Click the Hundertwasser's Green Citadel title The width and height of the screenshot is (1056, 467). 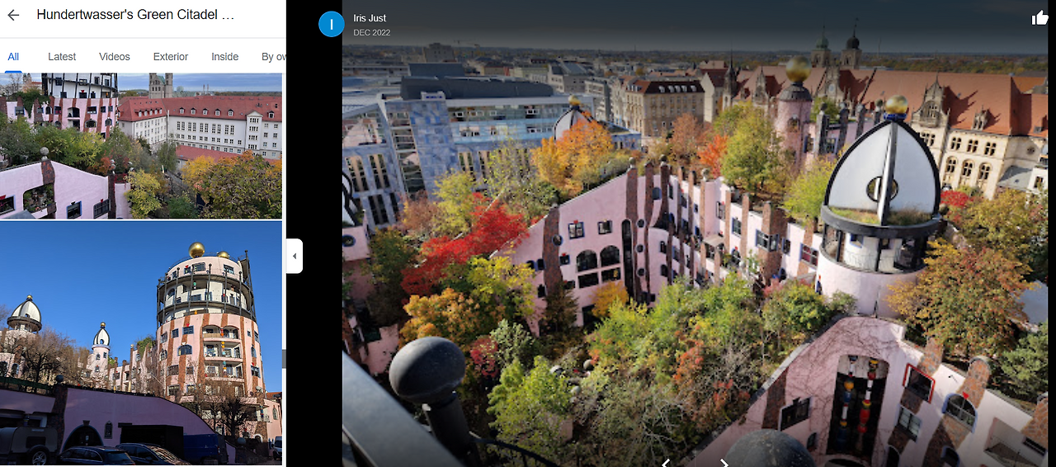pos(135,15)
